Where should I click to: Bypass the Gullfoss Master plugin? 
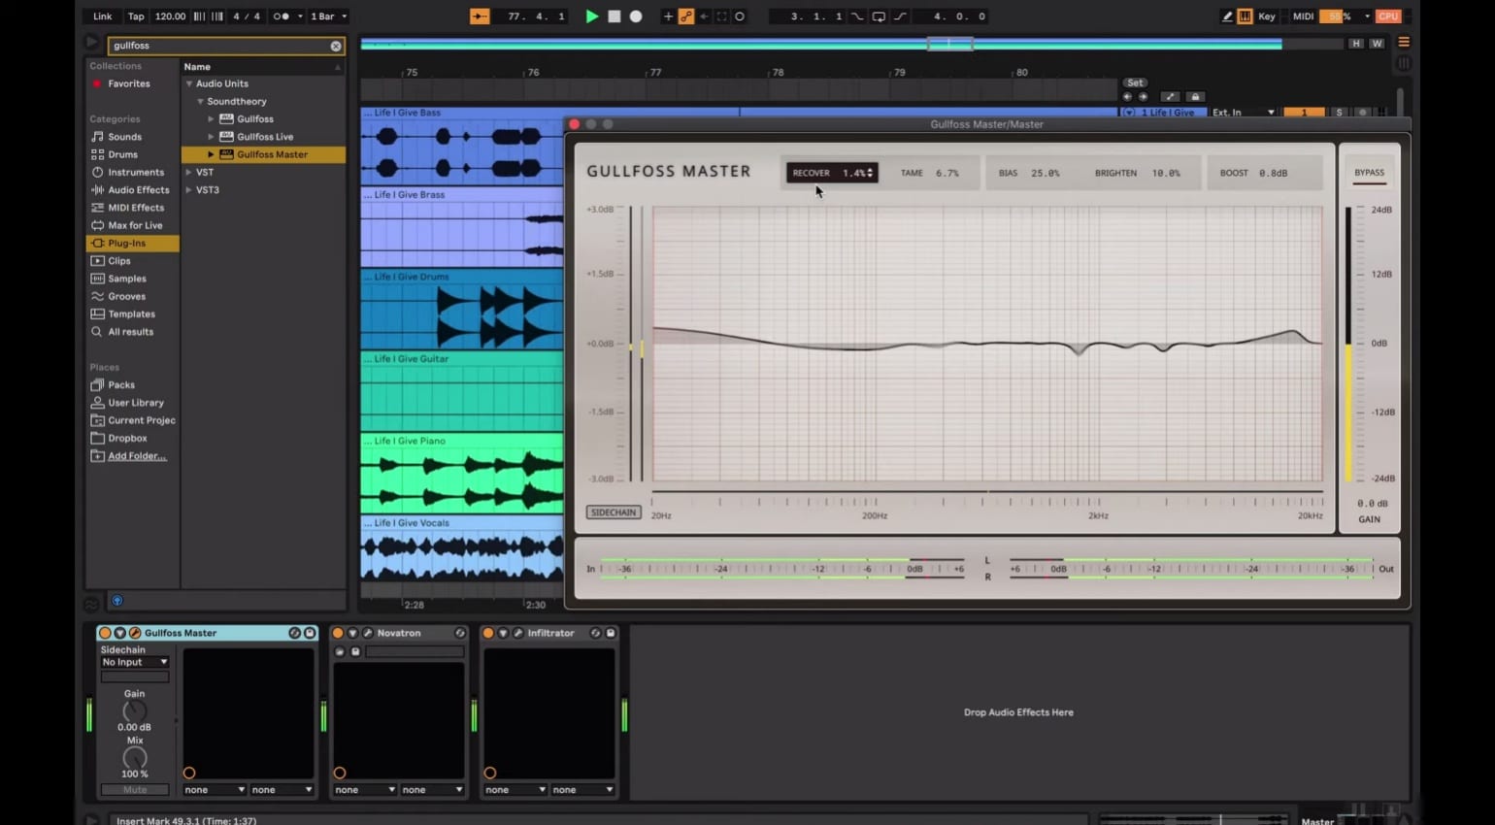click(1369, 172)
